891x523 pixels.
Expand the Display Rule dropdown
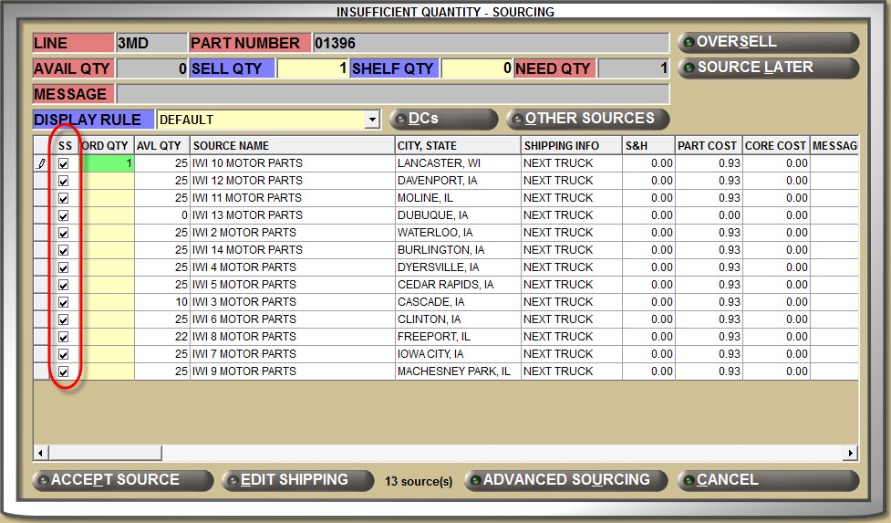(371, 120)
